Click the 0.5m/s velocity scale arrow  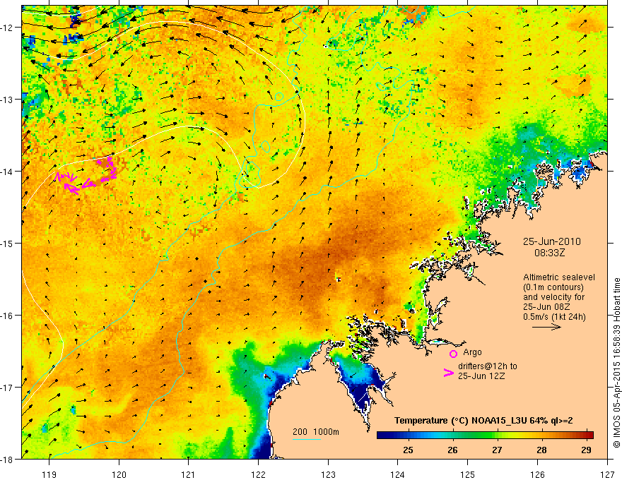pos(546,327)
